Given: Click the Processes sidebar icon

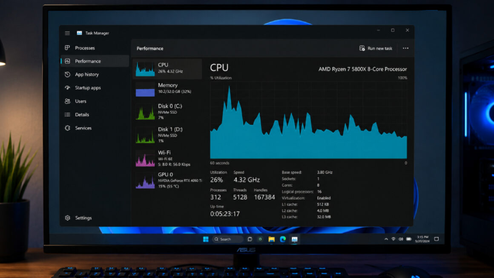Looking at the screenshot, I should (67, 48).
